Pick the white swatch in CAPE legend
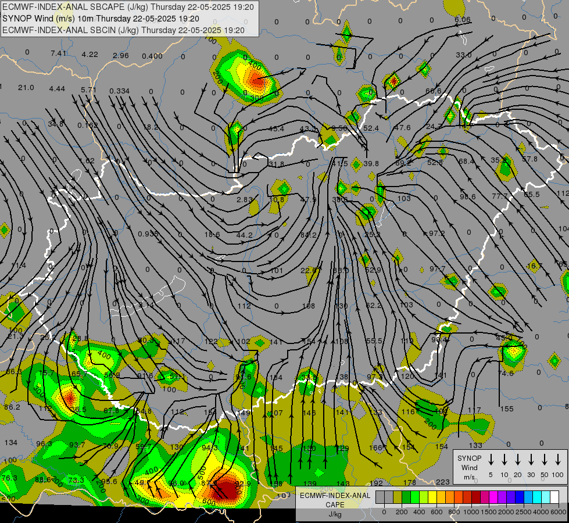569x523 pixels. point(554,497)
